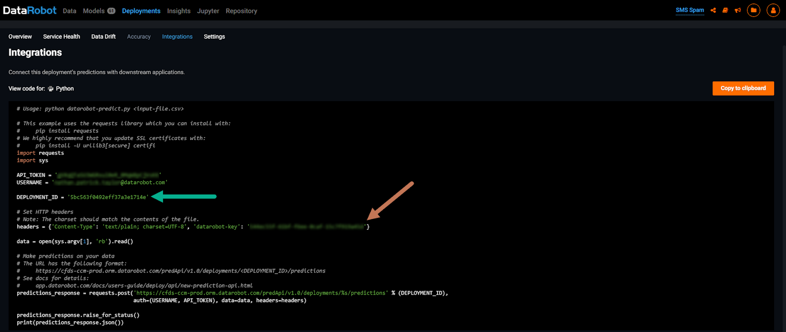Screen dimensions: 786x332
Task: Click the '# Usage: python datarobot-predict.py' comment
Action: (x=100, y=109)
